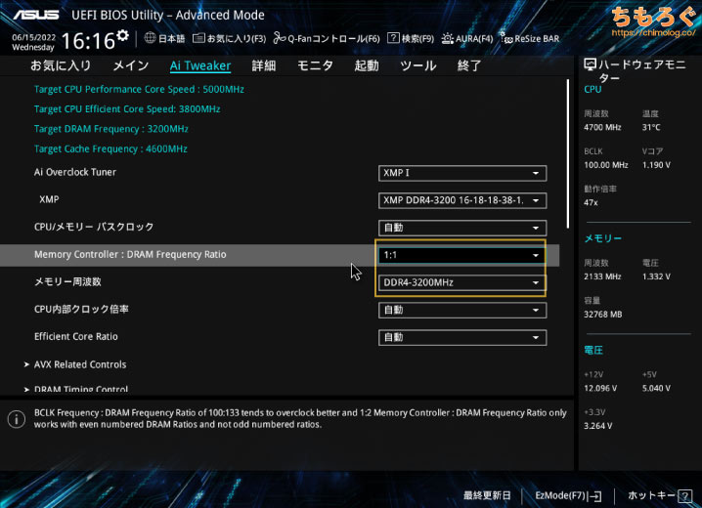The height and width of the screenshot is (508, 702).
Task: Click the info icon beside help text
Action: click(16, 419)
